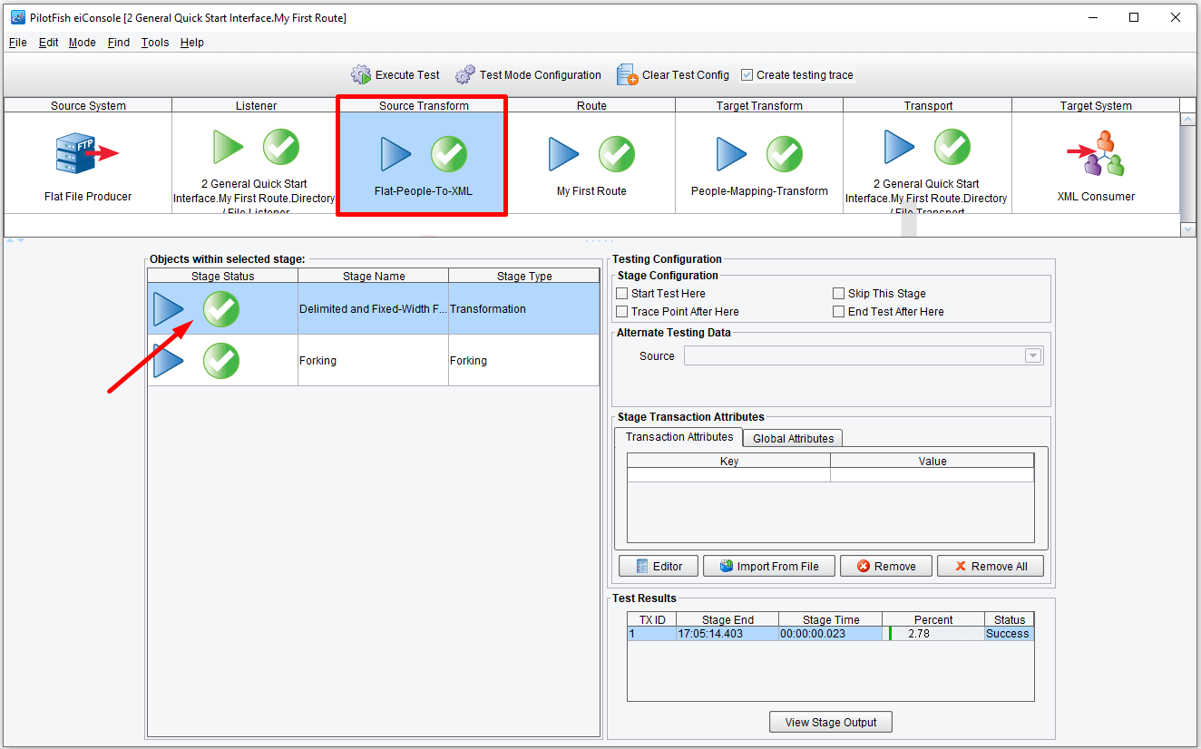Click pipeline scrollbar down arrow
This screenshot has width=1201, height=749.
[x=1188, y=230]
